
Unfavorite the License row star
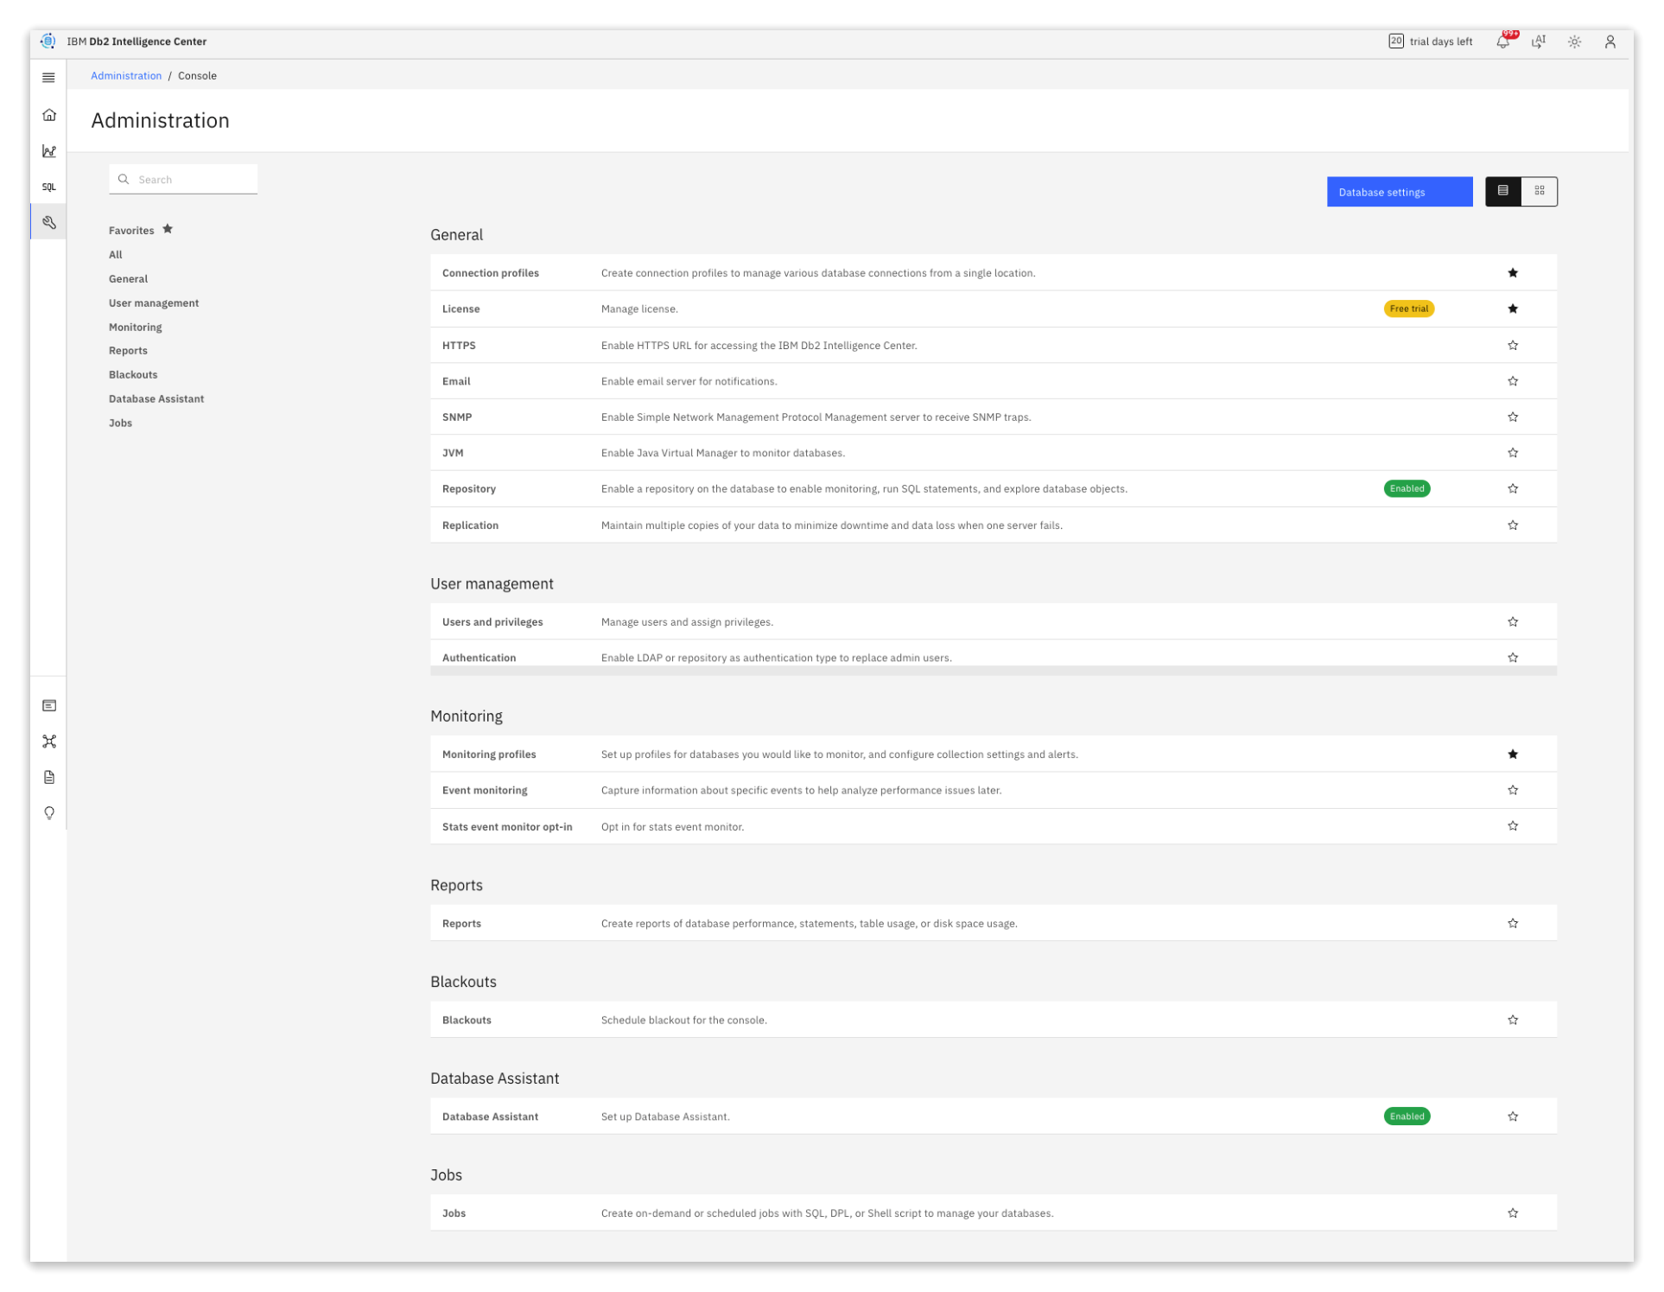[1513, 309]
